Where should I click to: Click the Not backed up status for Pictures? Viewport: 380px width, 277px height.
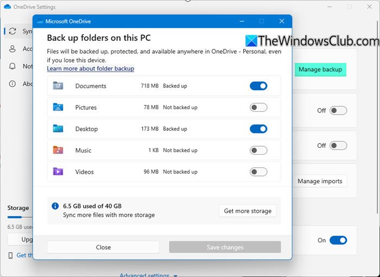pos(180,107)
